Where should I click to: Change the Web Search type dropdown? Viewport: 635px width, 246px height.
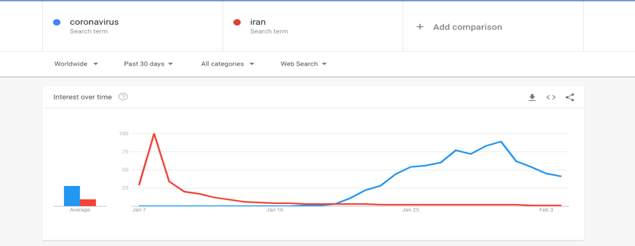click(x=304, y=64)
